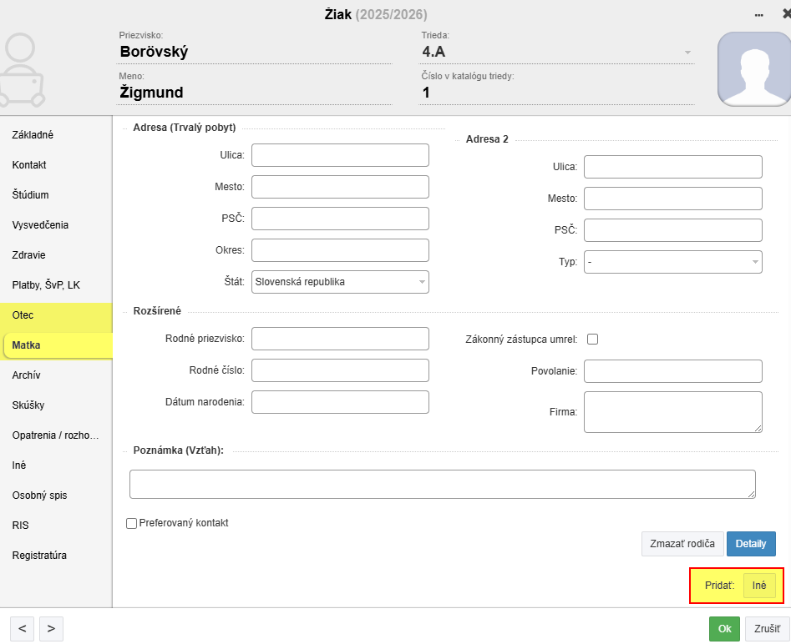
Task: Enable the Preferovaný kontakt checkbox
Action: (x=131, y=523)
